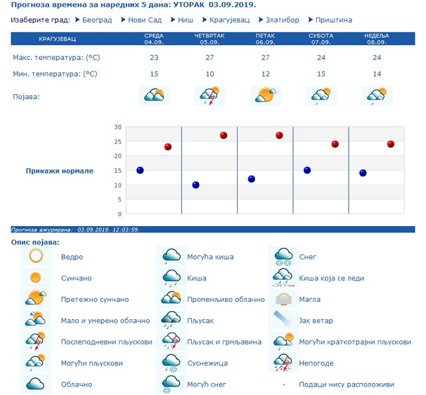
Task: Click Saturday 07.09. forecast icon
Action: pos(321,96)
